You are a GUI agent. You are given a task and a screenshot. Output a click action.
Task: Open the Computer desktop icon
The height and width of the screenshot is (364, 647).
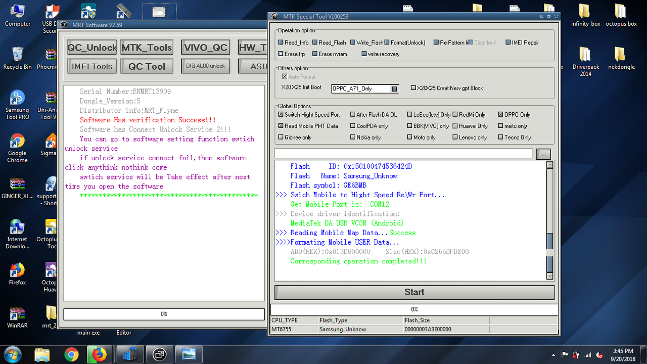coord(17,15)
